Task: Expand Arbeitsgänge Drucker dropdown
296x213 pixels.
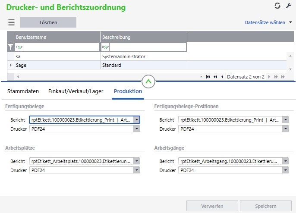Action: click(x=285, y=170)
